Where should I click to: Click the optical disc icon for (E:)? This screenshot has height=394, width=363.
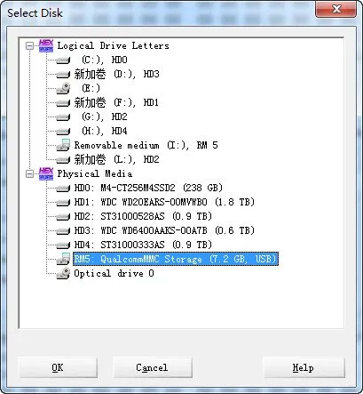63,88
